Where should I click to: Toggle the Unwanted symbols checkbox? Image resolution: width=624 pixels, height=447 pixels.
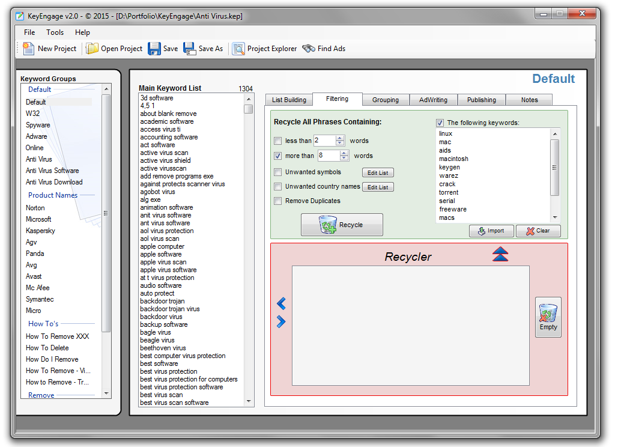(277, 172)
